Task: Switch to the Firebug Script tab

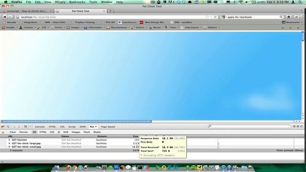Action: [72, 127]
